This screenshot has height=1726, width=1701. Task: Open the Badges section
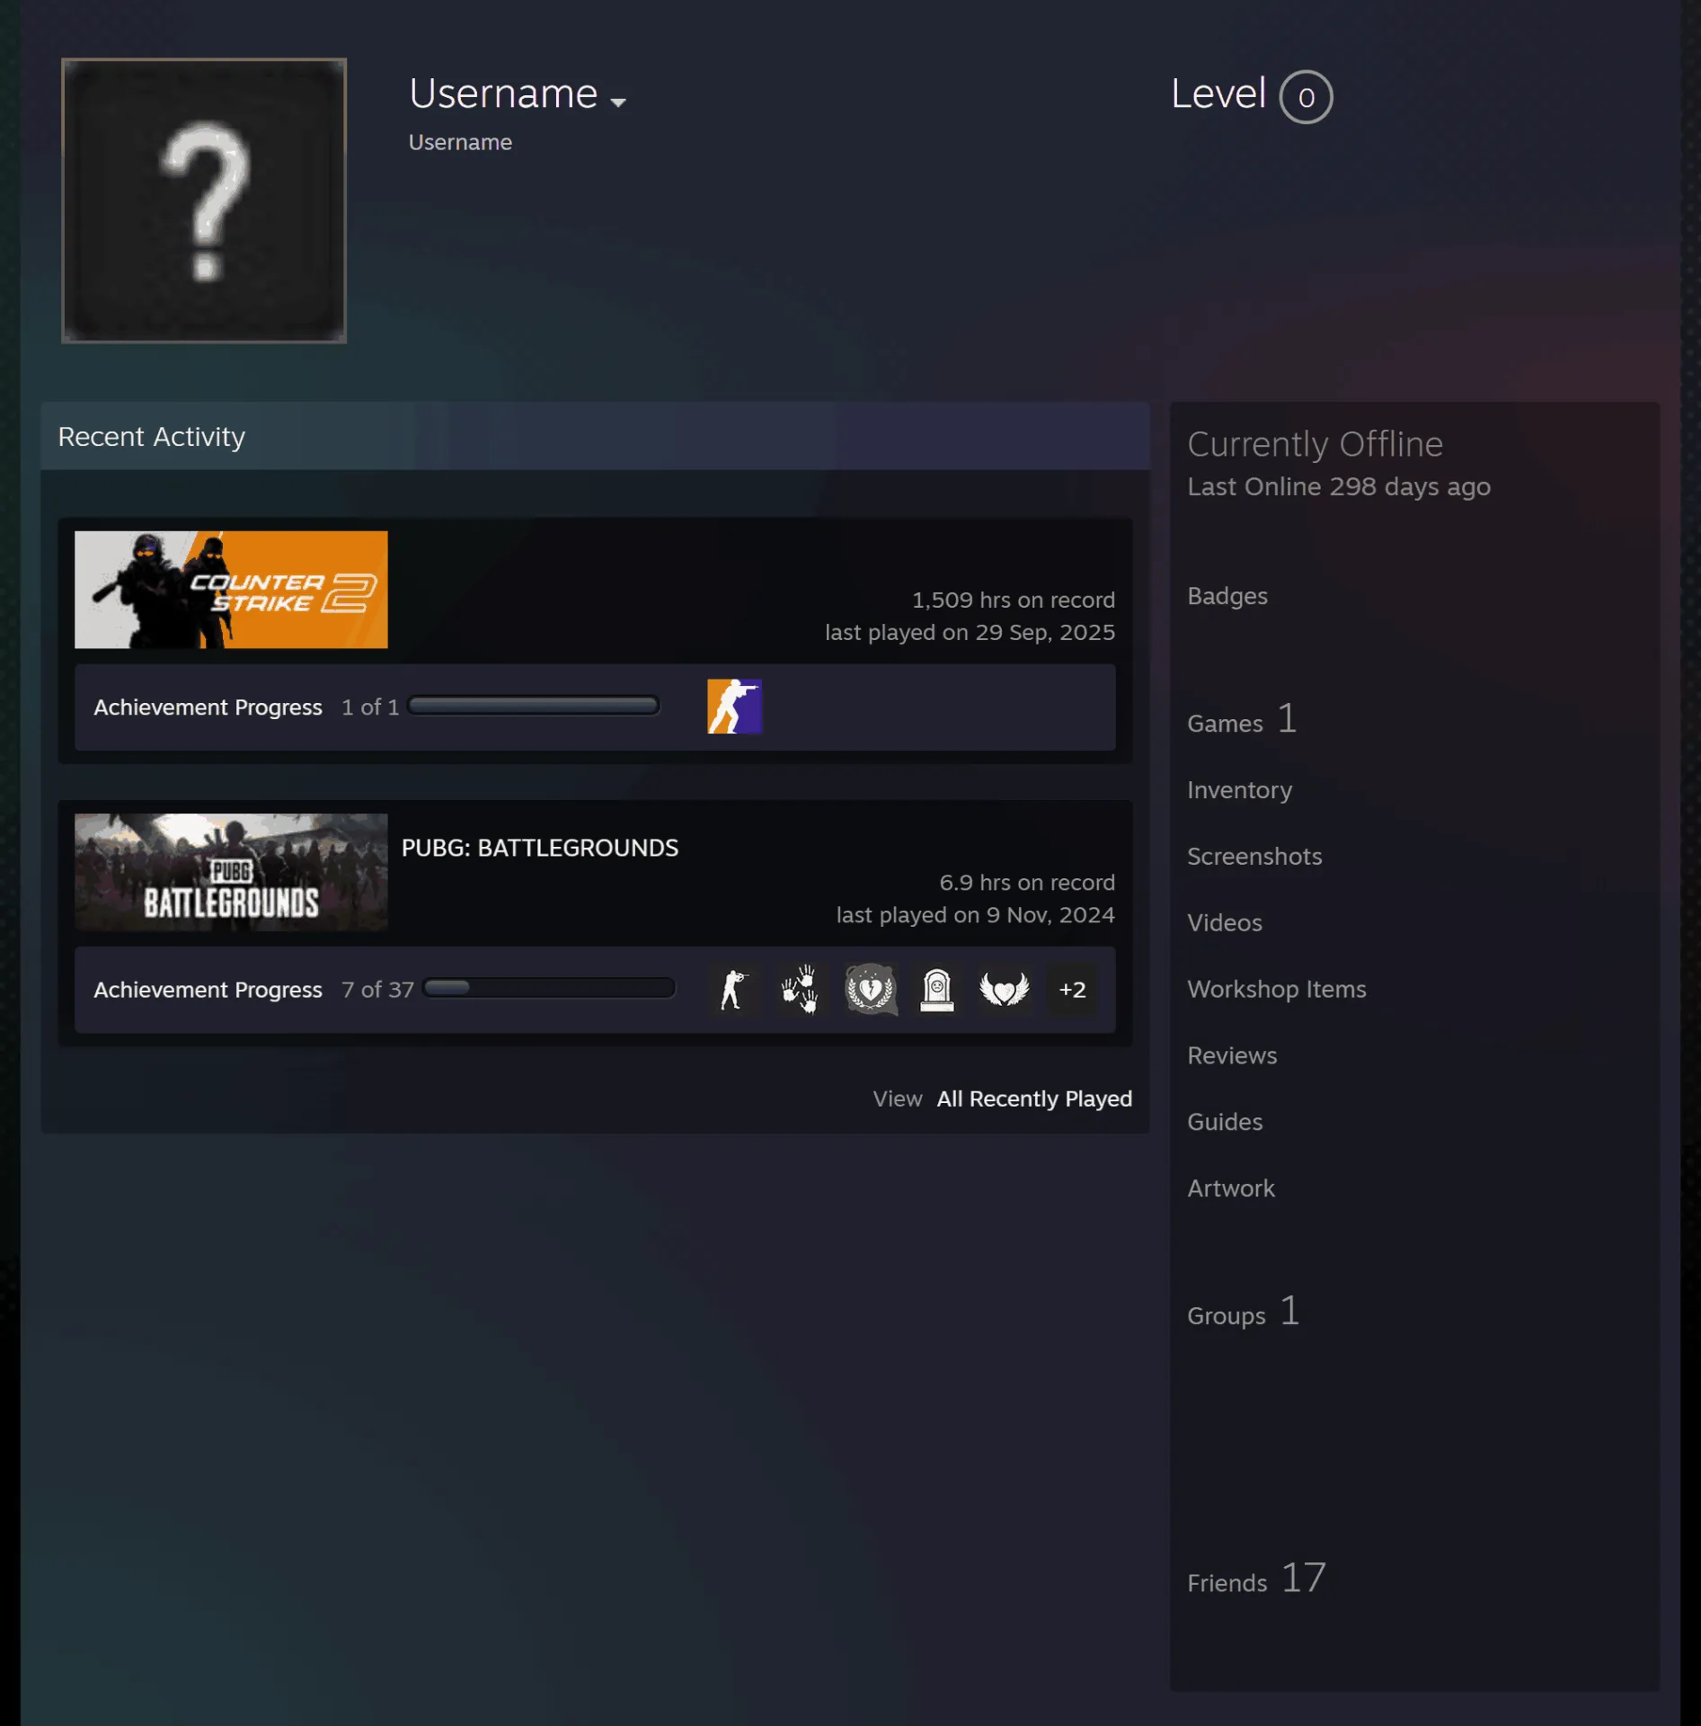1227,596
